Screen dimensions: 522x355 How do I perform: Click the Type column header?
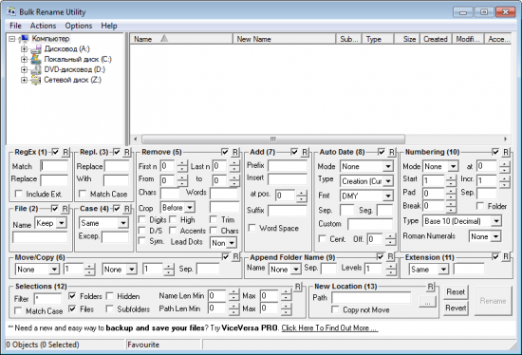[x=378, y=39]
